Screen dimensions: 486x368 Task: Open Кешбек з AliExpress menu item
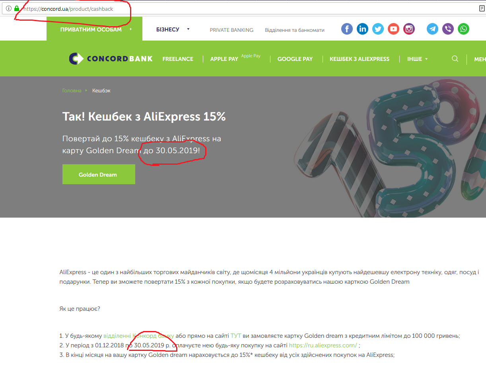click(360, 59)
